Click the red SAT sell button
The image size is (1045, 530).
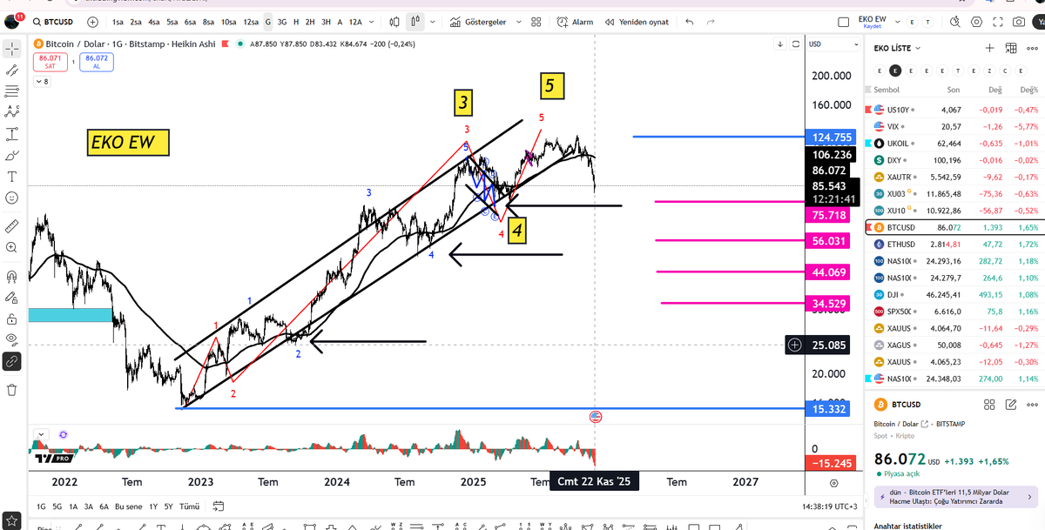pyautogui.click(x=50, y=61)
